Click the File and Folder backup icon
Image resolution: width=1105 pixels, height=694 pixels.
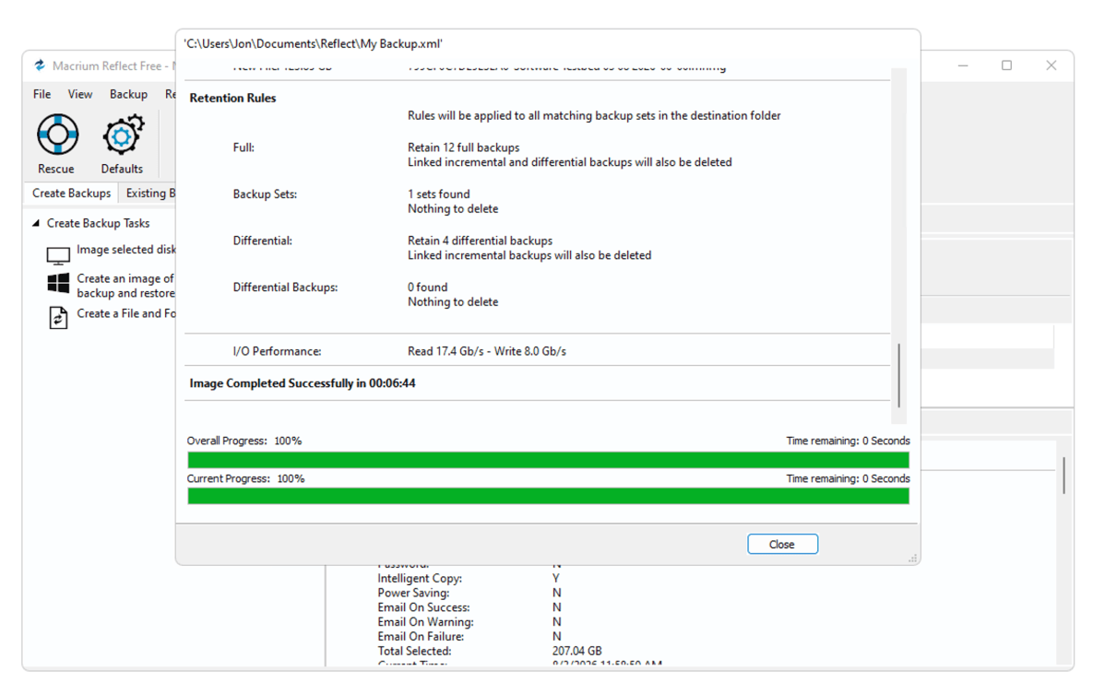pos(58,317)
